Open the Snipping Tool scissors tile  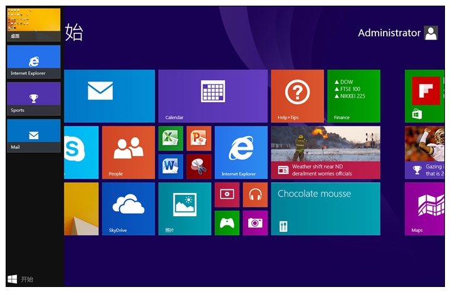[x=199, y=167]
